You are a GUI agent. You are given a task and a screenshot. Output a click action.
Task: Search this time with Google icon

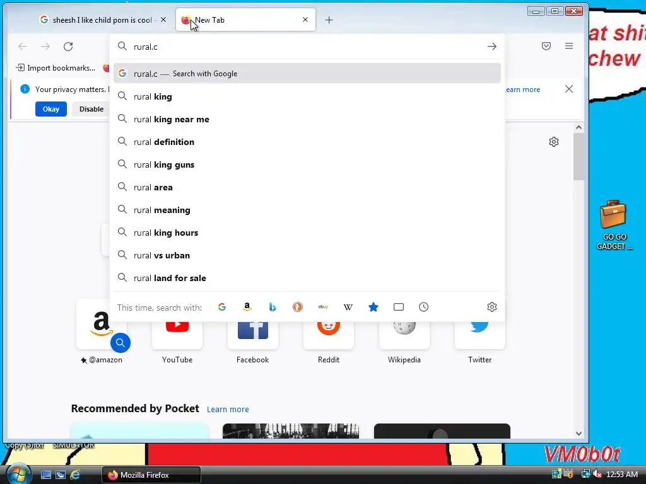point(222,307)
